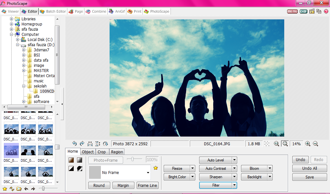Click the Filter button
The image size is (330, 194).
click(x=216, y=185)
